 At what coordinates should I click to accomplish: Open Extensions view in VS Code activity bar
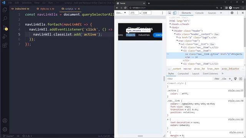point(5,45)
